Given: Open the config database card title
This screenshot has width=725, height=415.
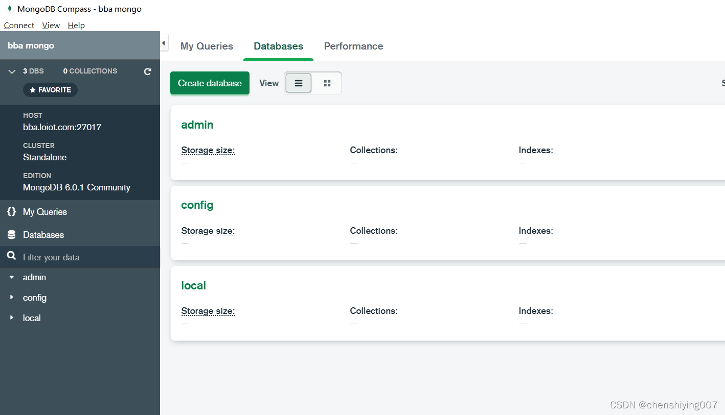Looking at the screenshot, I should (x=197, y=205).
